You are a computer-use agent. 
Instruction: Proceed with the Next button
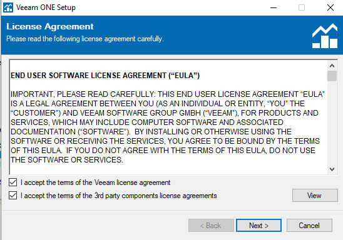click(259, 226)
